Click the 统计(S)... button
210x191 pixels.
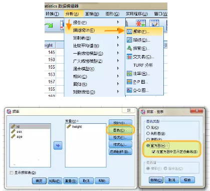(x=120, y=123)
